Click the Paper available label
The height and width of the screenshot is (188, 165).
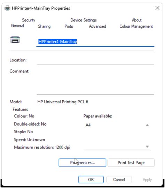coord(98,116)
